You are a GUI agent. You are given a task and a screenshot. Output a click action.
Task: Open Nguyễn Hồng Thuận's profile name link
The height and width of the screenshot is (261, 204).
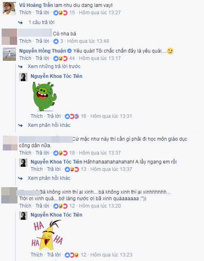pos(43,51)
